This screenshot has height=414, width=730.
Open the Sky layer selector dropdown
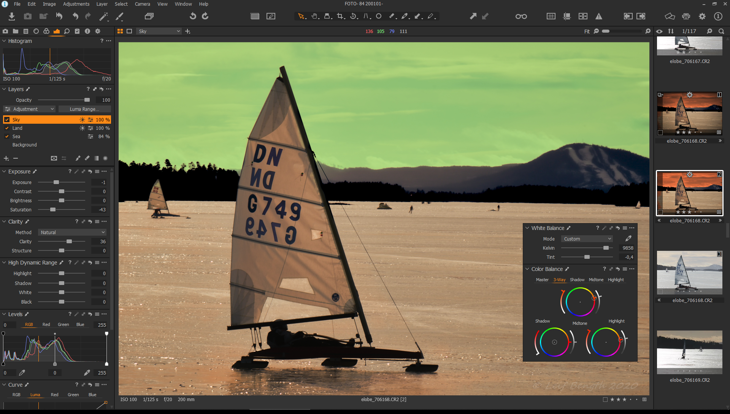pyautogui.click(x=159, y=31)
